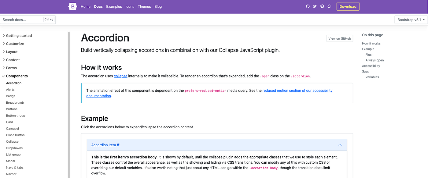Click the View on GitHub button

click(x=339, y=38)
